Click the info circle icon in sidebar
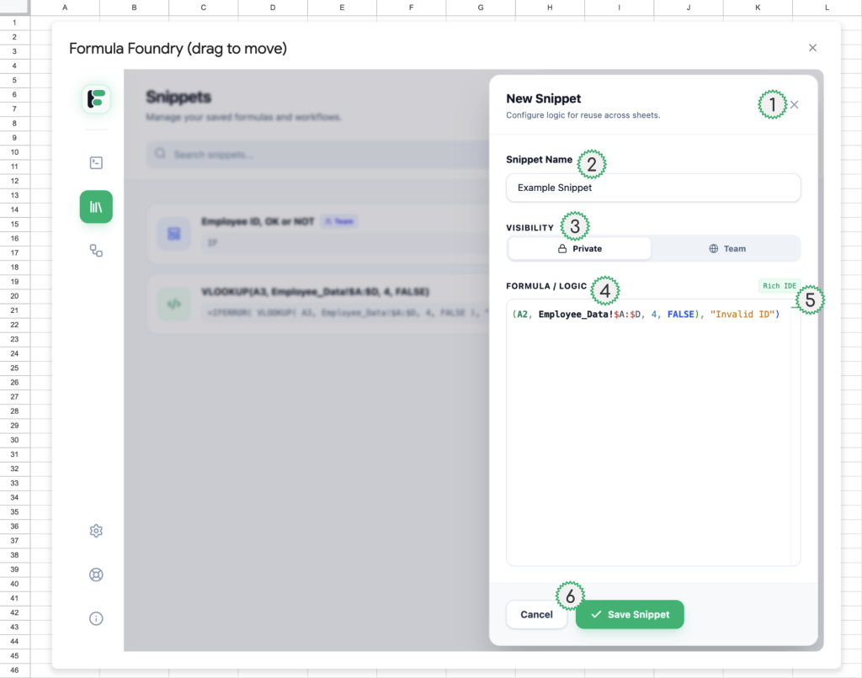This screenshot has height=678, width=862. click(96, 619)
